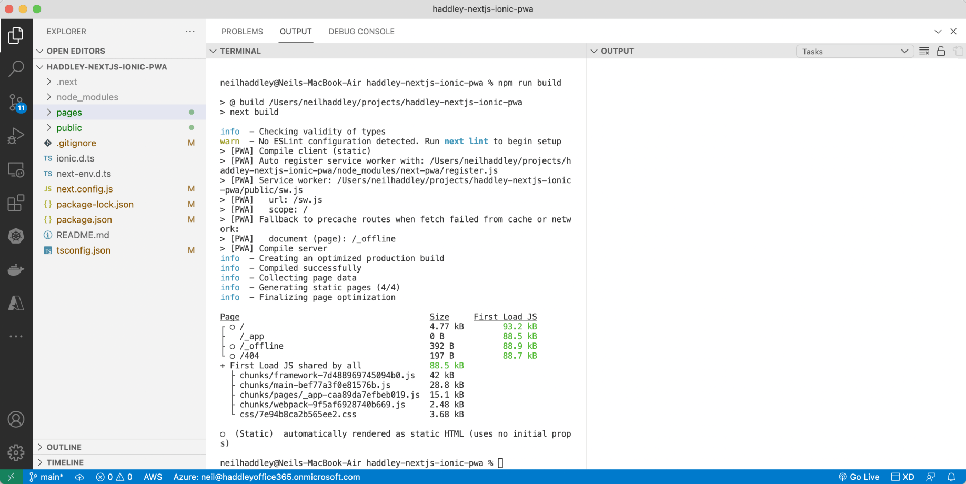This screenshot has height=484, width=966.
Task: Clear the Output panel contents
Action: coord(924,51)
